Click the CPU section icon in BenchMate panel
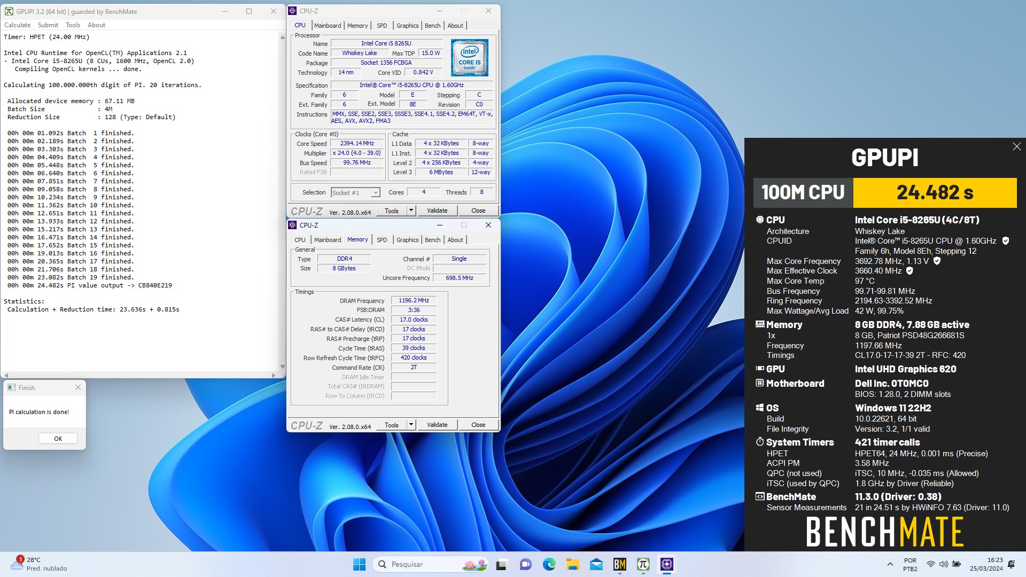1026x577 pixels. (760, 220)
